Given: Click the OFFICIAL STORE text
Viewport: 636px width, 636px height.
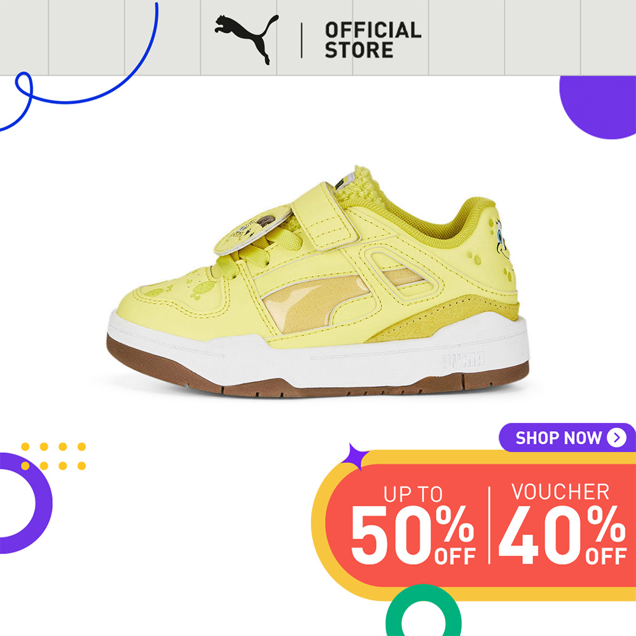Looking at the screenshot, I should click(373, 40).
